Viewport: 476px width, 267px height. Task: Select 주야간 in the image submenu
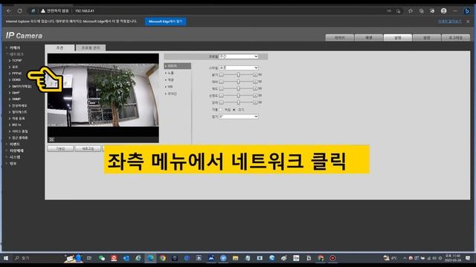point(172,94)
